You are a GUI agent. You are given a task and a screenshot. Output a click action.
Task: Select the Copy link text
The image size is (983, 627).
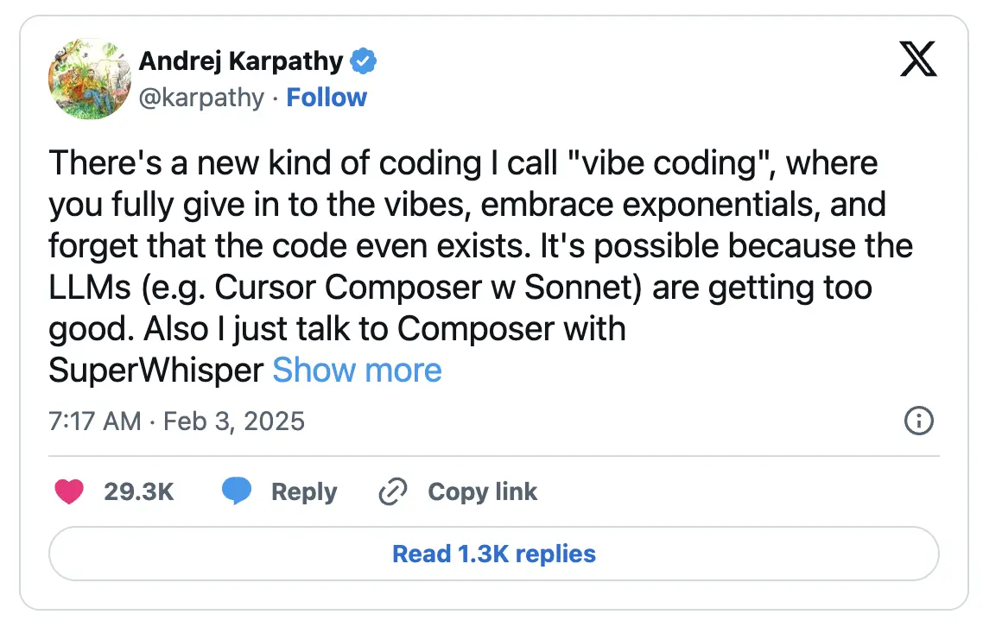[x=482, y=492]
